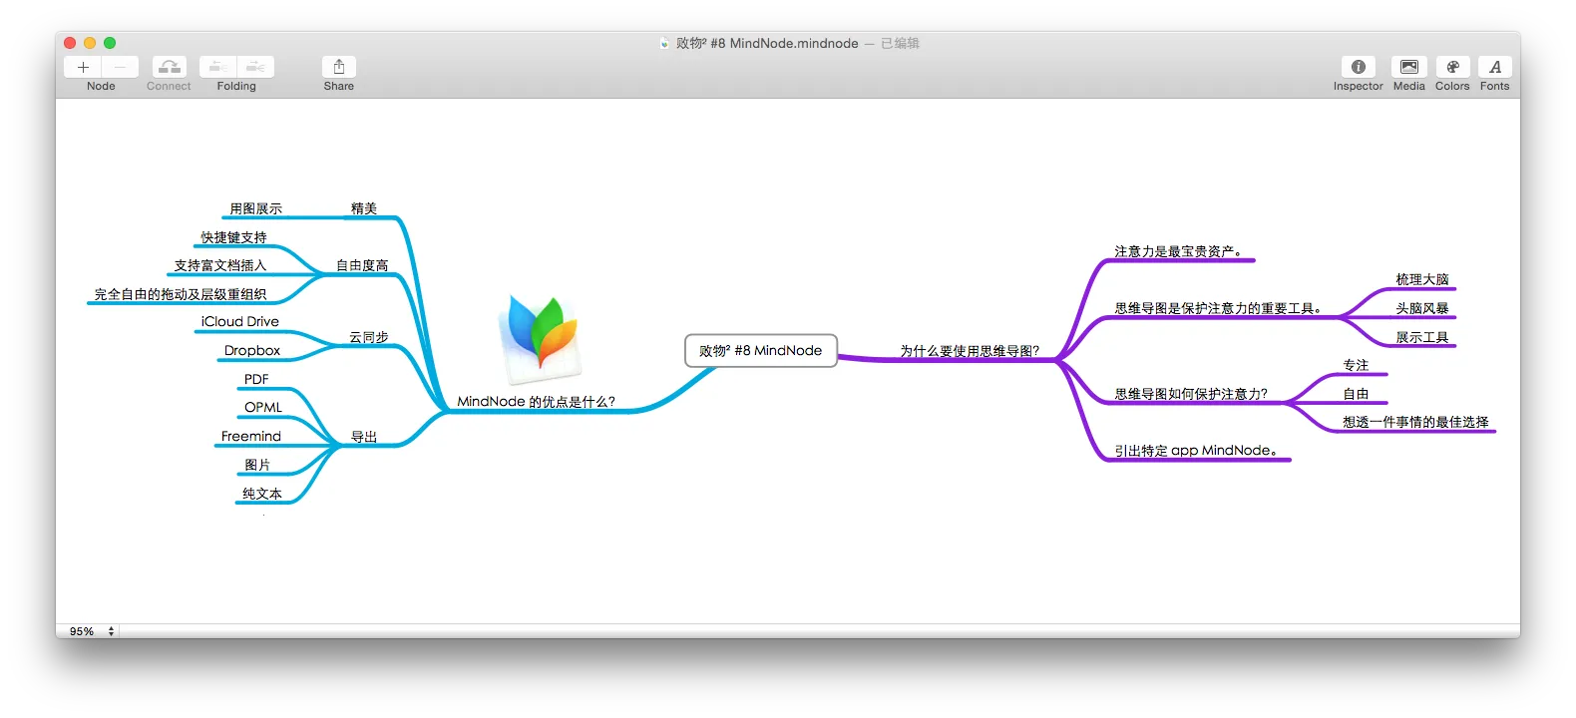Click the 头脑风暴 node

tap(1421, 309)
